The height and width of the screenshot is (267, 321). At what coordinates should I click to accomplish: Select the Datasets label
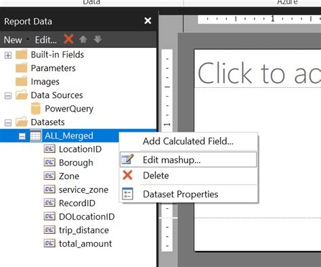(48, 122)
